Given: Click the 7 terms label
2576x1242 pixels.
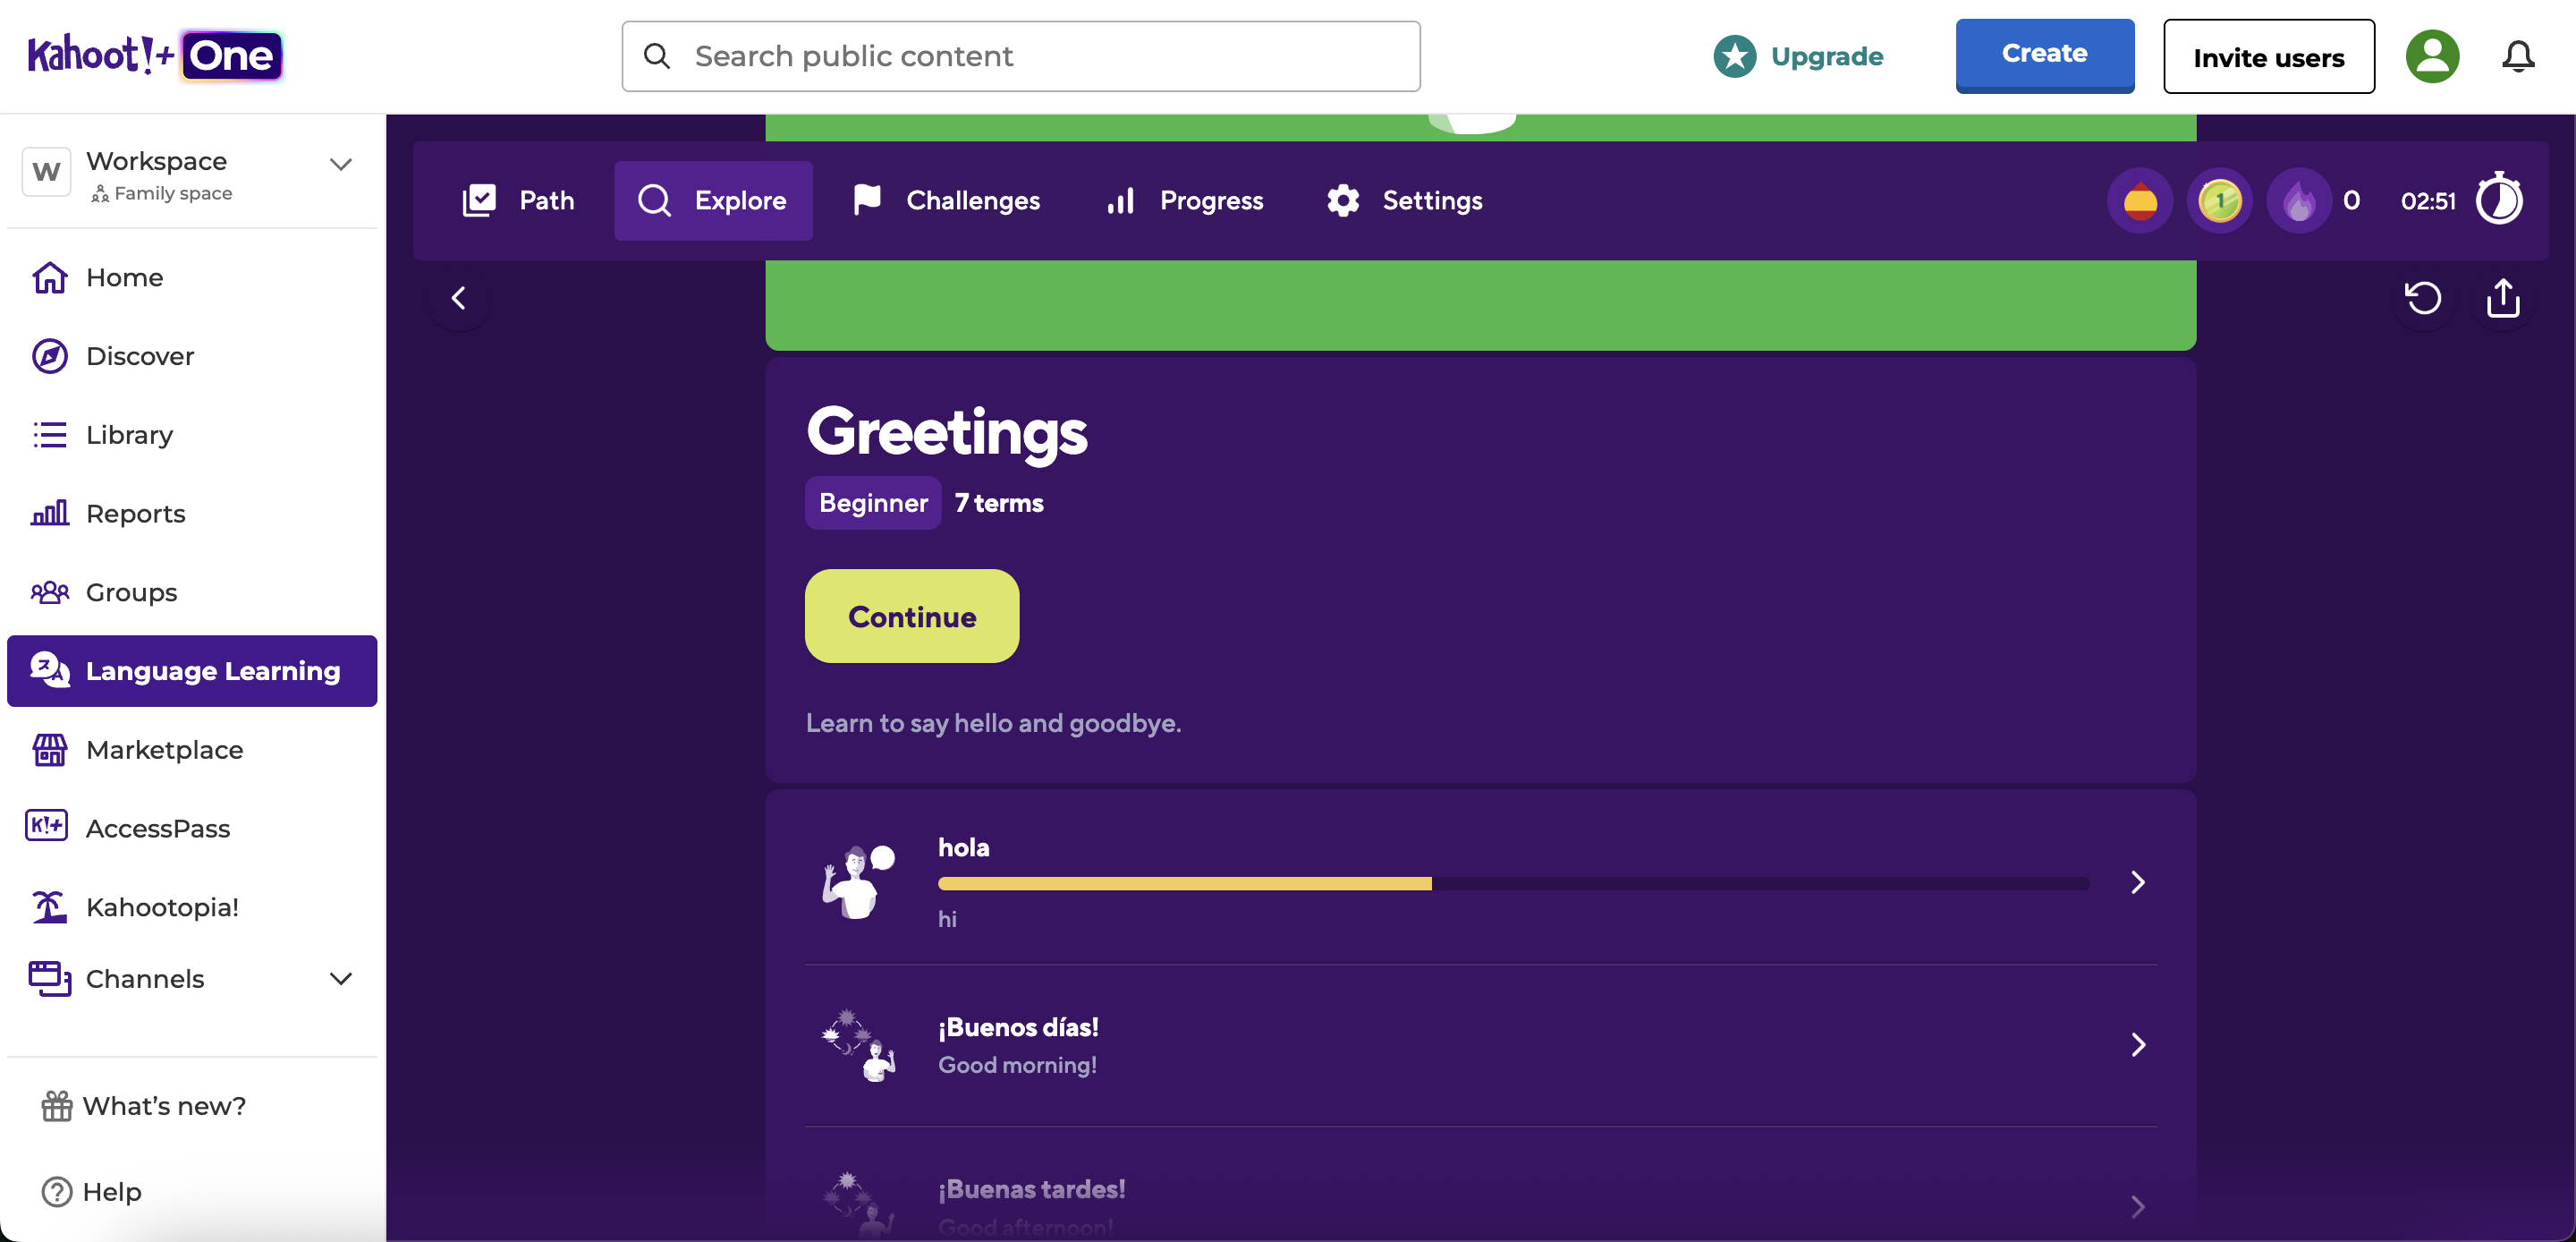Looking at the screenshot, I should point(998,502).
